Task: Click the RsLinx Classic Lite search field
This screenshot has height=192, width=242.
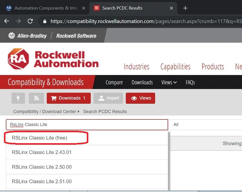Action: coord(87,125)
